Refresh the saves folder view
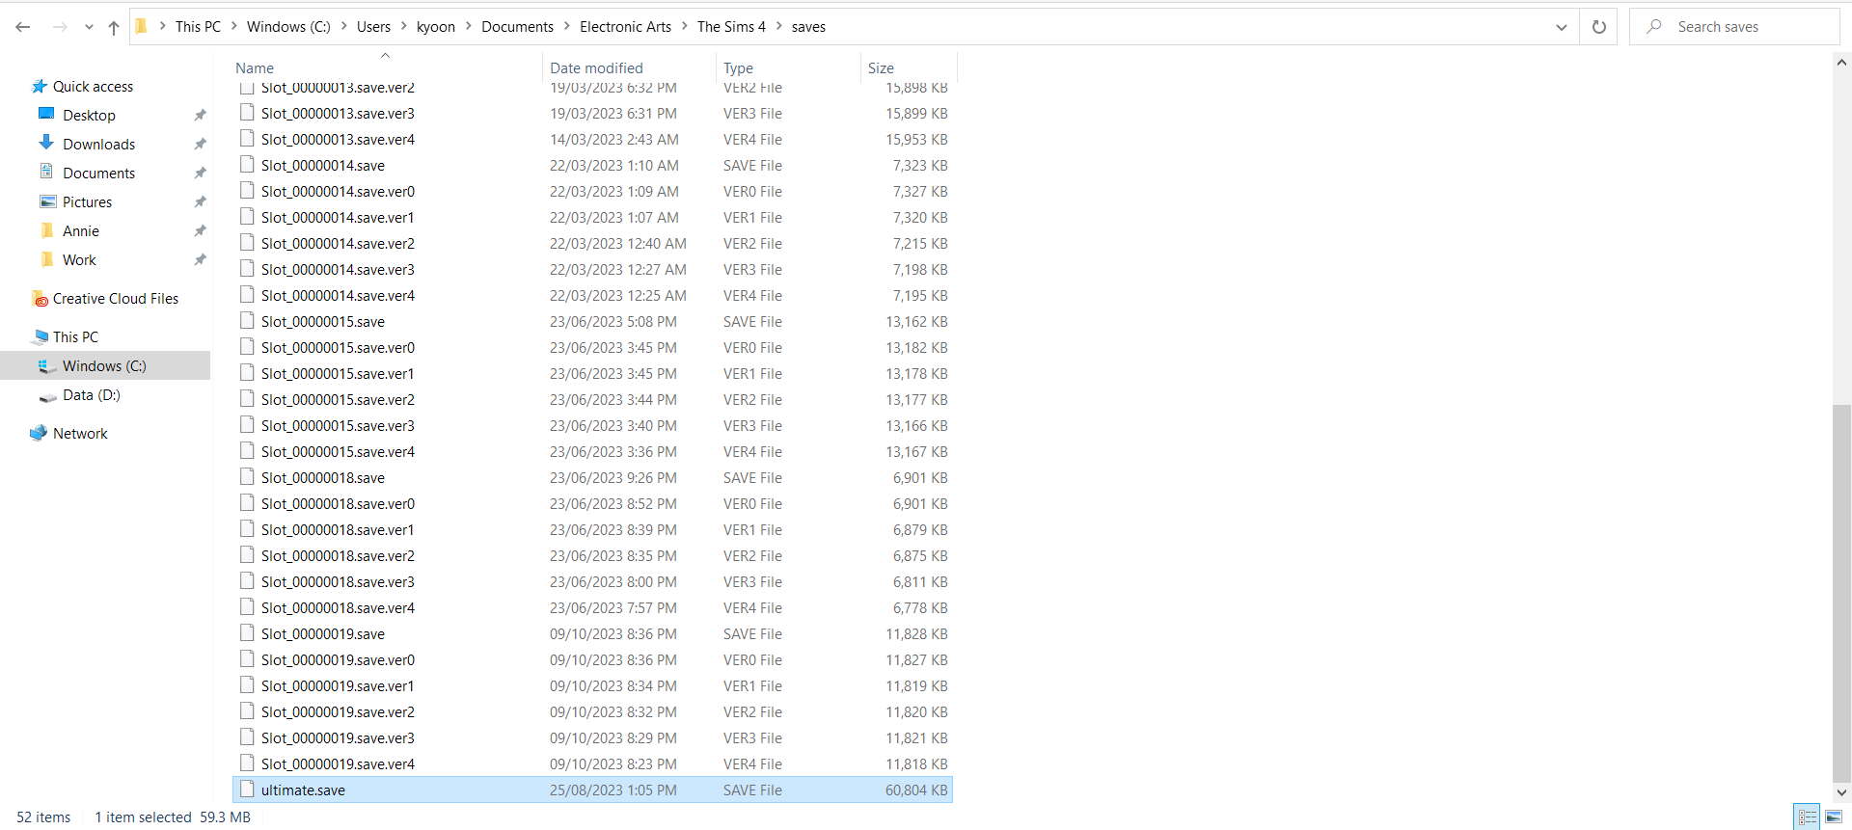 click(1598, 27)
